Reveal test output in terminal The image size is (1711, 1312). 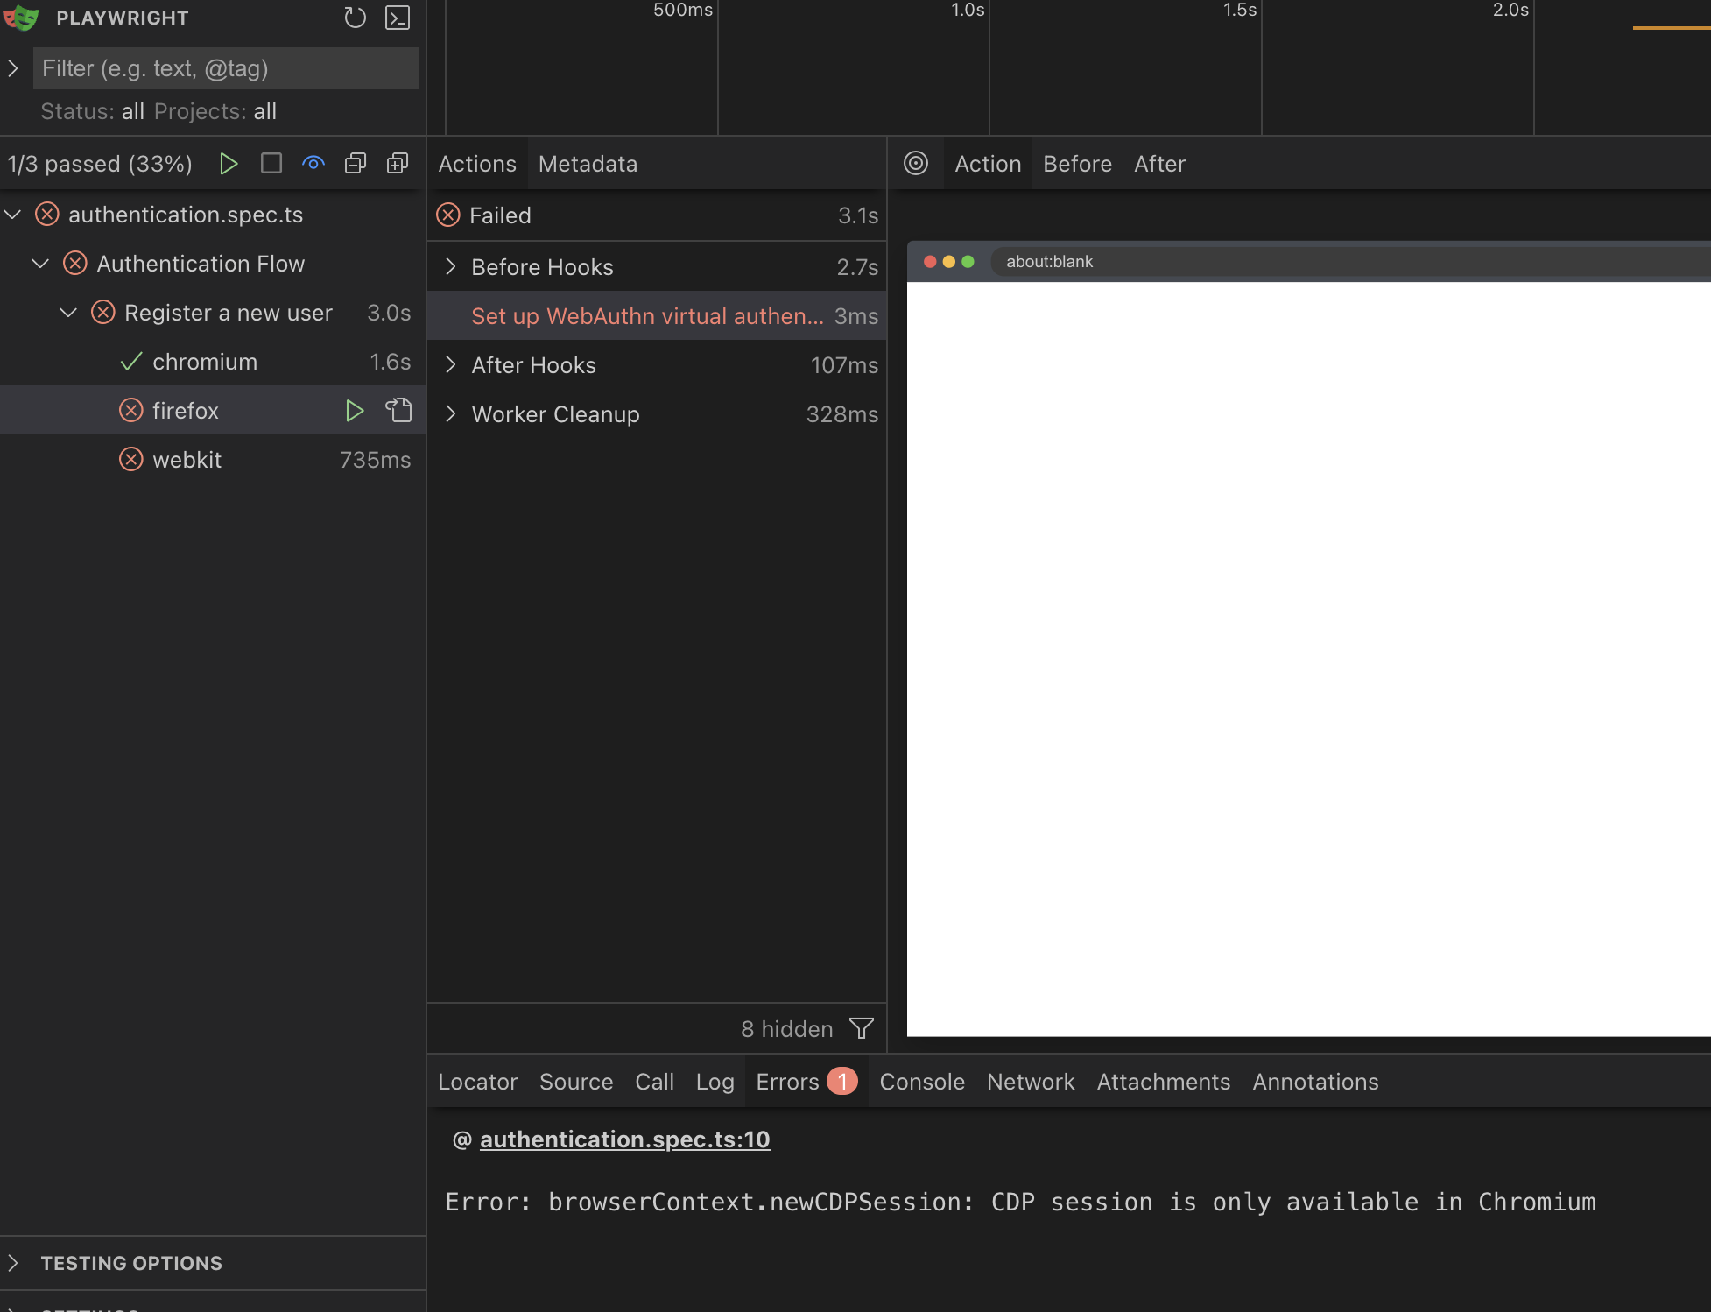click(398, 18)
